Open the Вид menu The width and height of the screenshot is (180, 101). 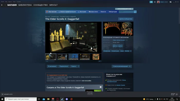pyautogui.click(x=6, y=2)
